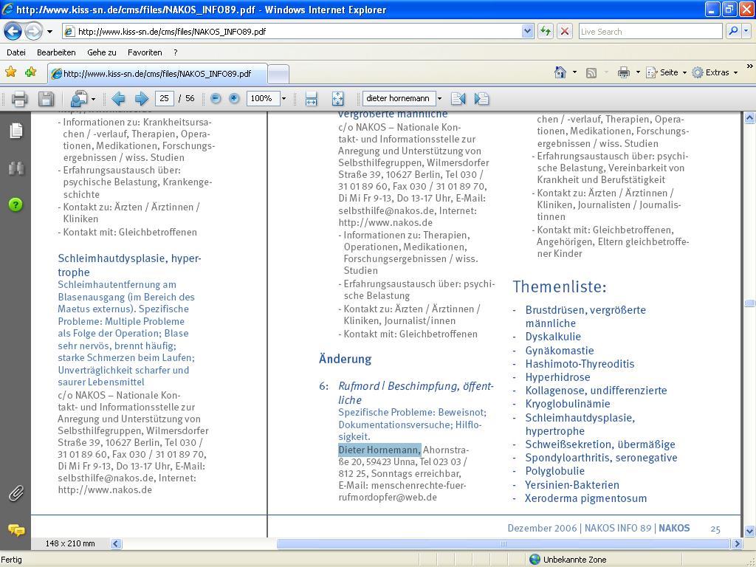Expand the find options dropdown arrow
Viewport: 756px width, 567px height.
coord(439,98)
